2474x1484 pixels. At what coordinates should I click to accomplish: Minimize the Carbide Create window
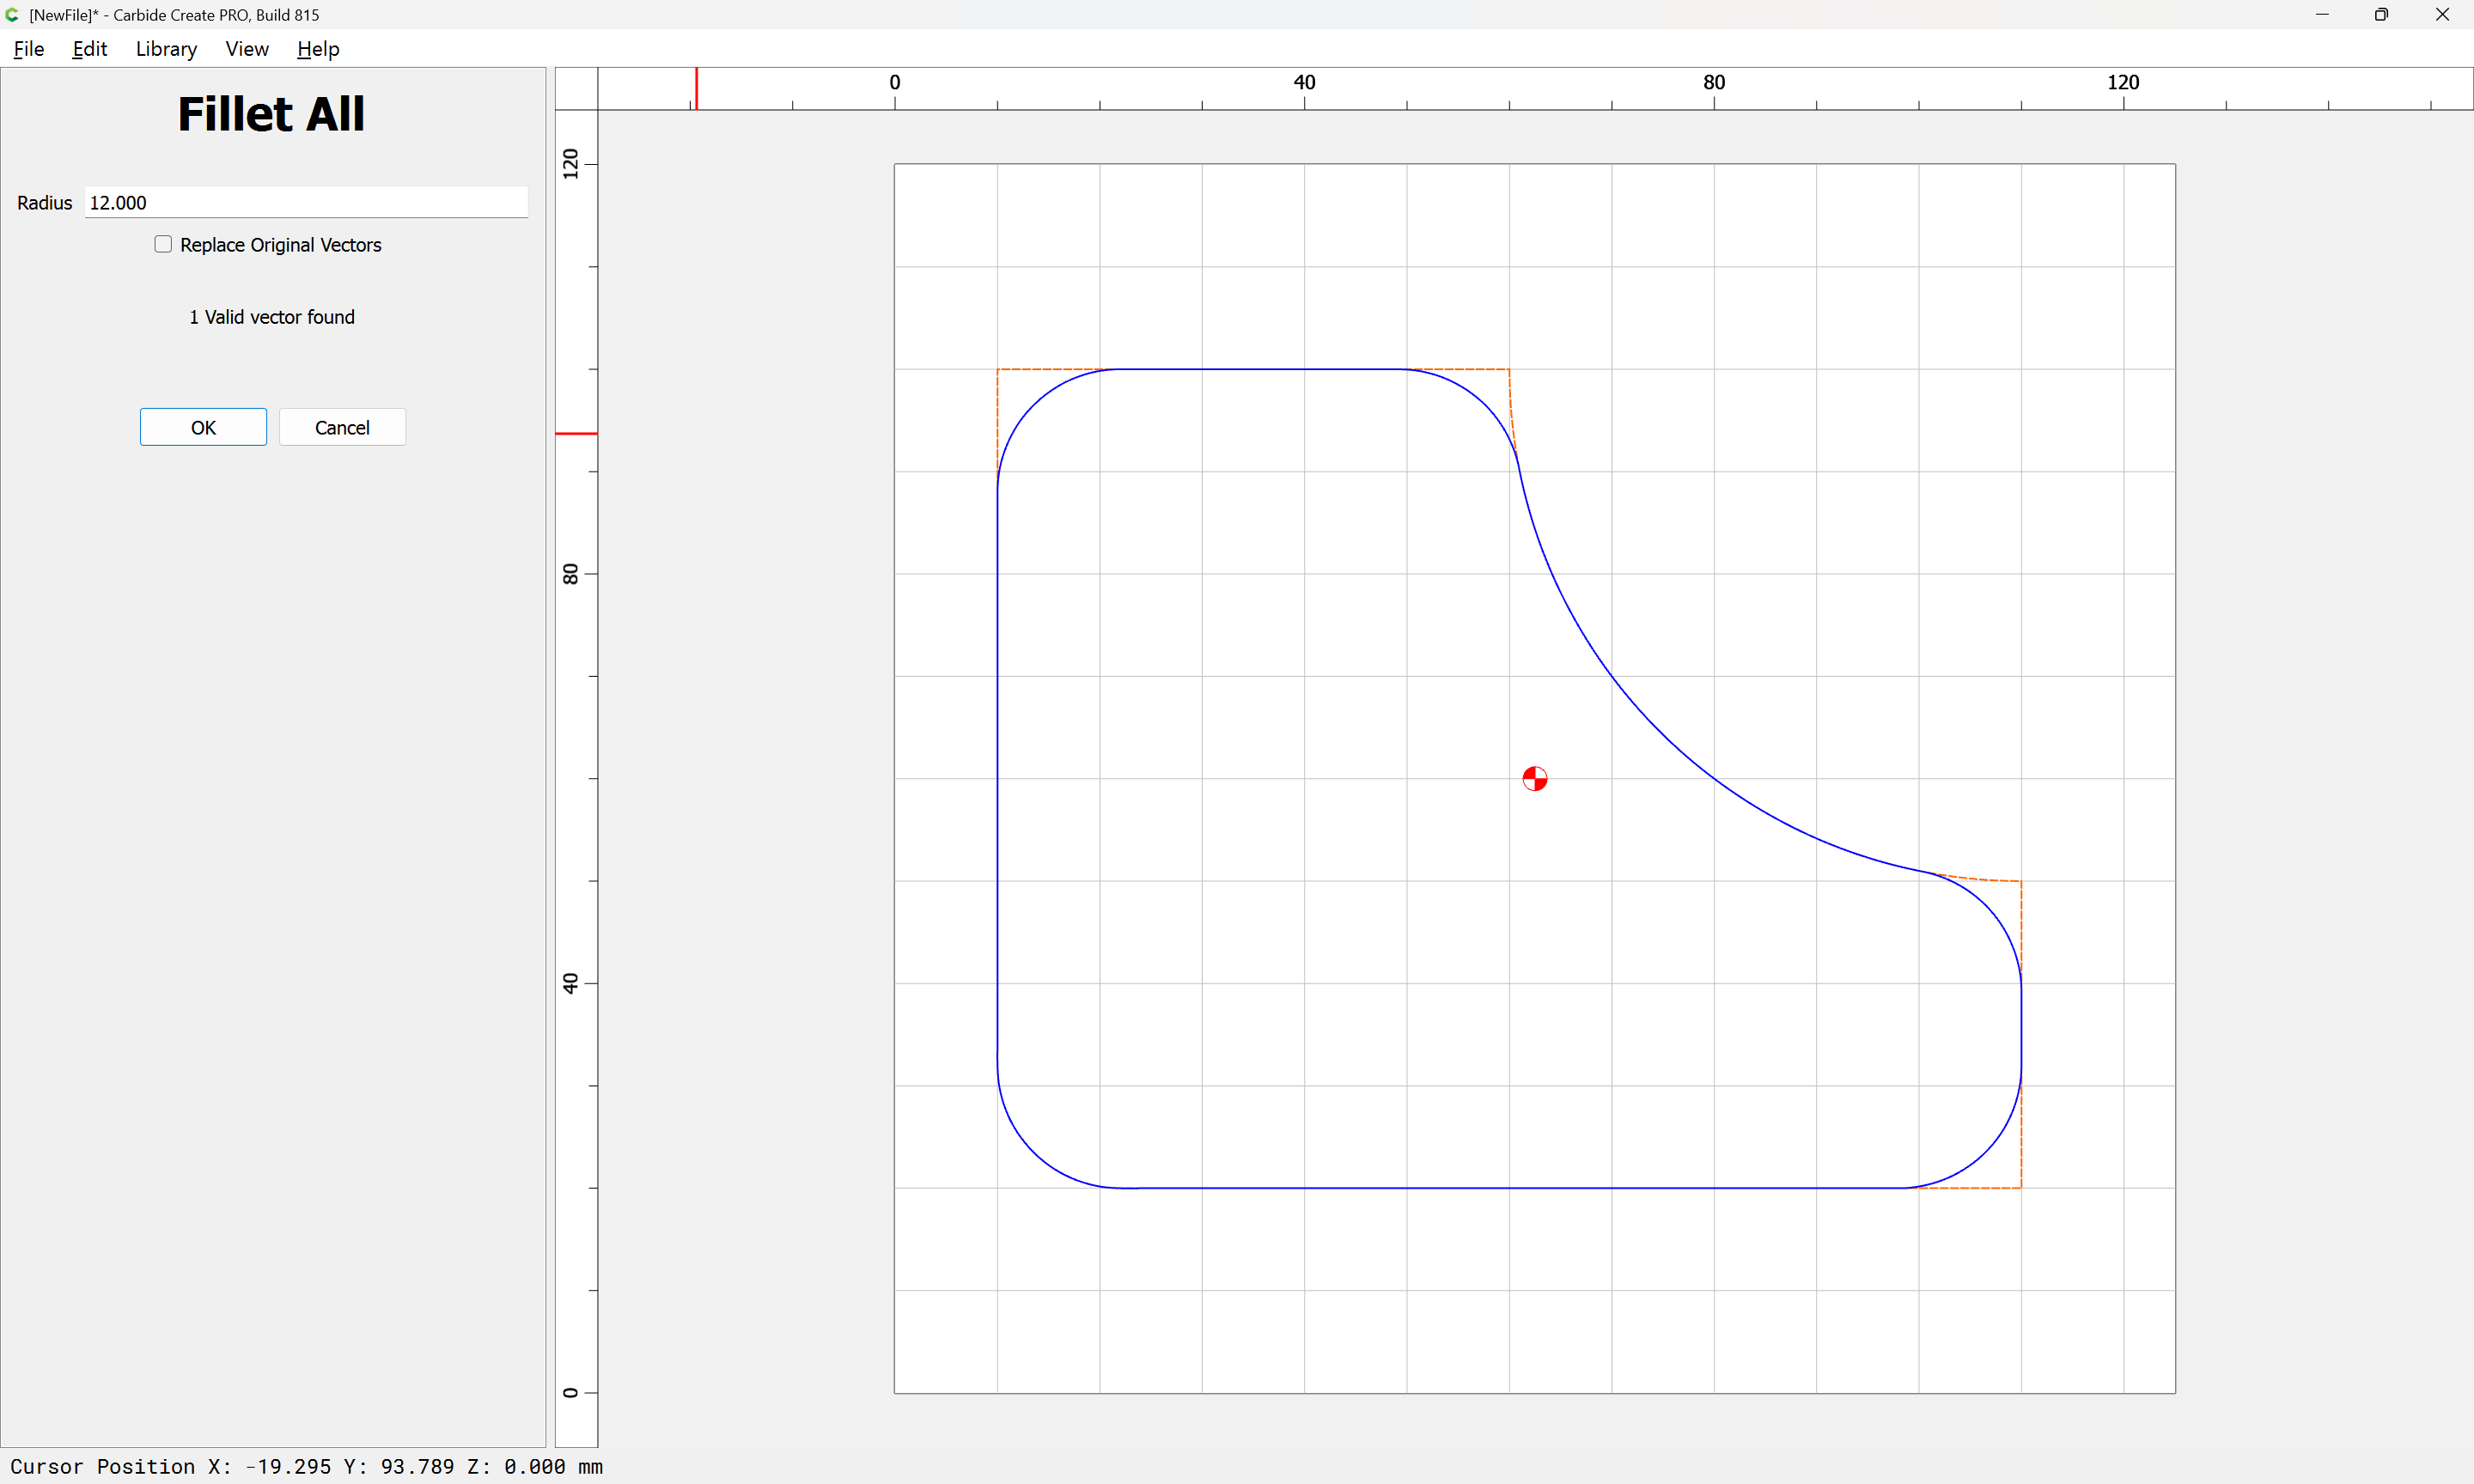(x=2322, y=15)
